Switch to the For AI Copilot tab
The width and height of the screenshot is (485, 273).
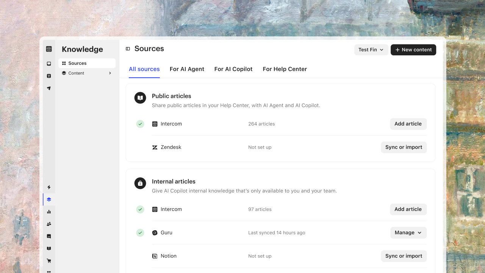pos(233,69)
